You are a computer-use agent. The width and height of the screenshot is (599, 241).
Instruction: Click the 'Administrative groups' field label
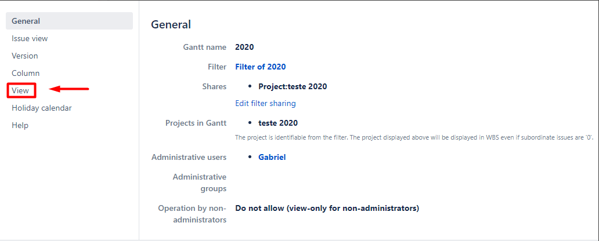click(199, 182)
